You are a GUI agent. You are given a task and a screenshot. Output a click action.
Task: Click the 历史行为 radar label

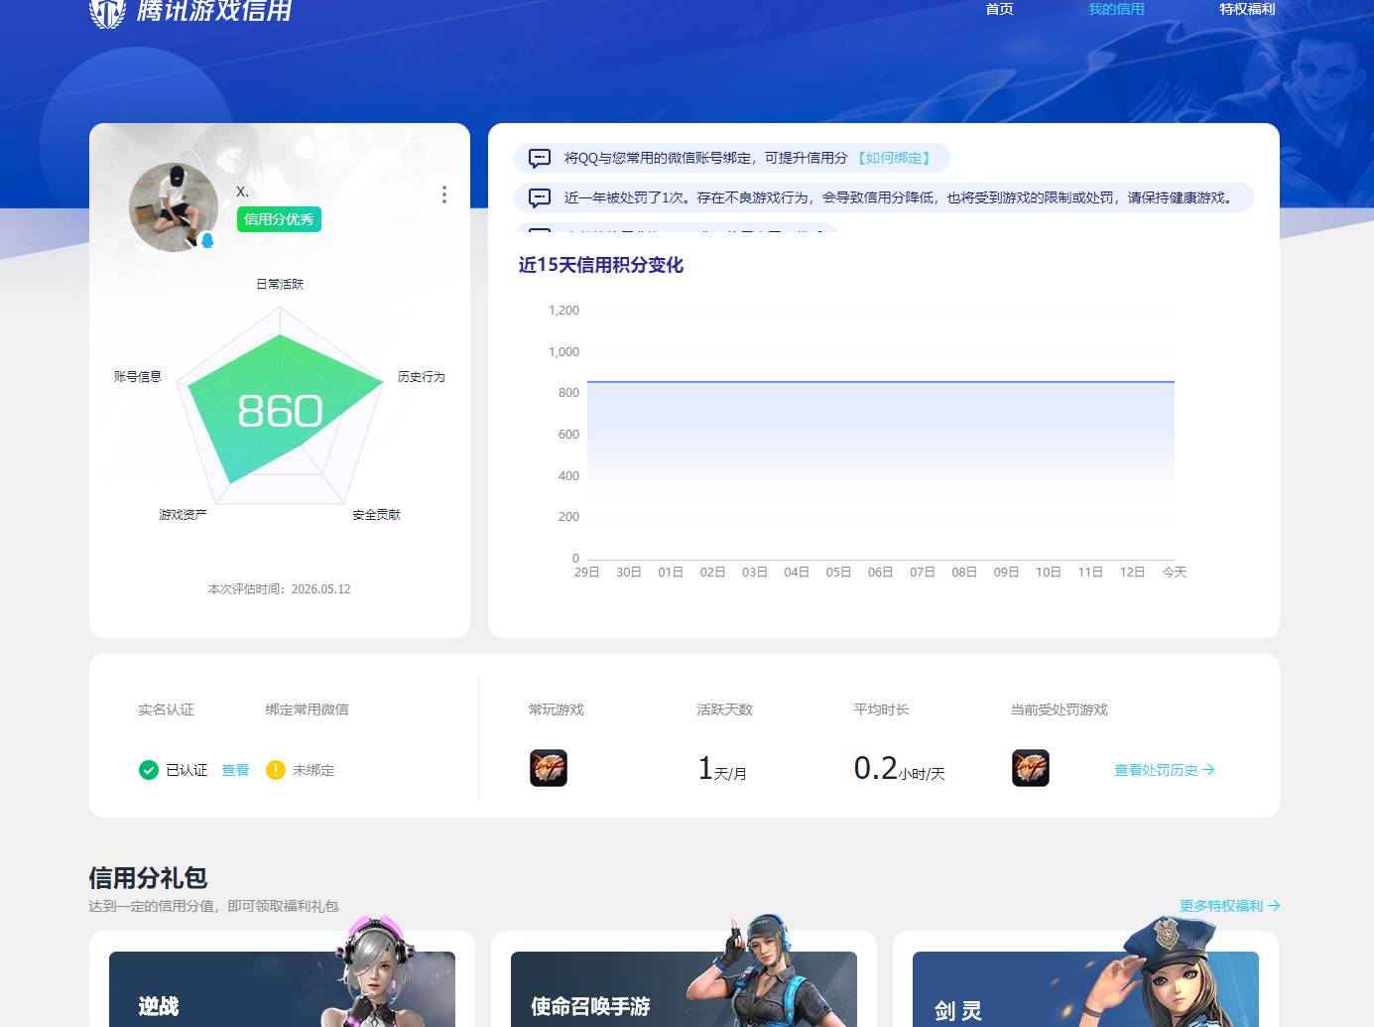pos(422,377)
